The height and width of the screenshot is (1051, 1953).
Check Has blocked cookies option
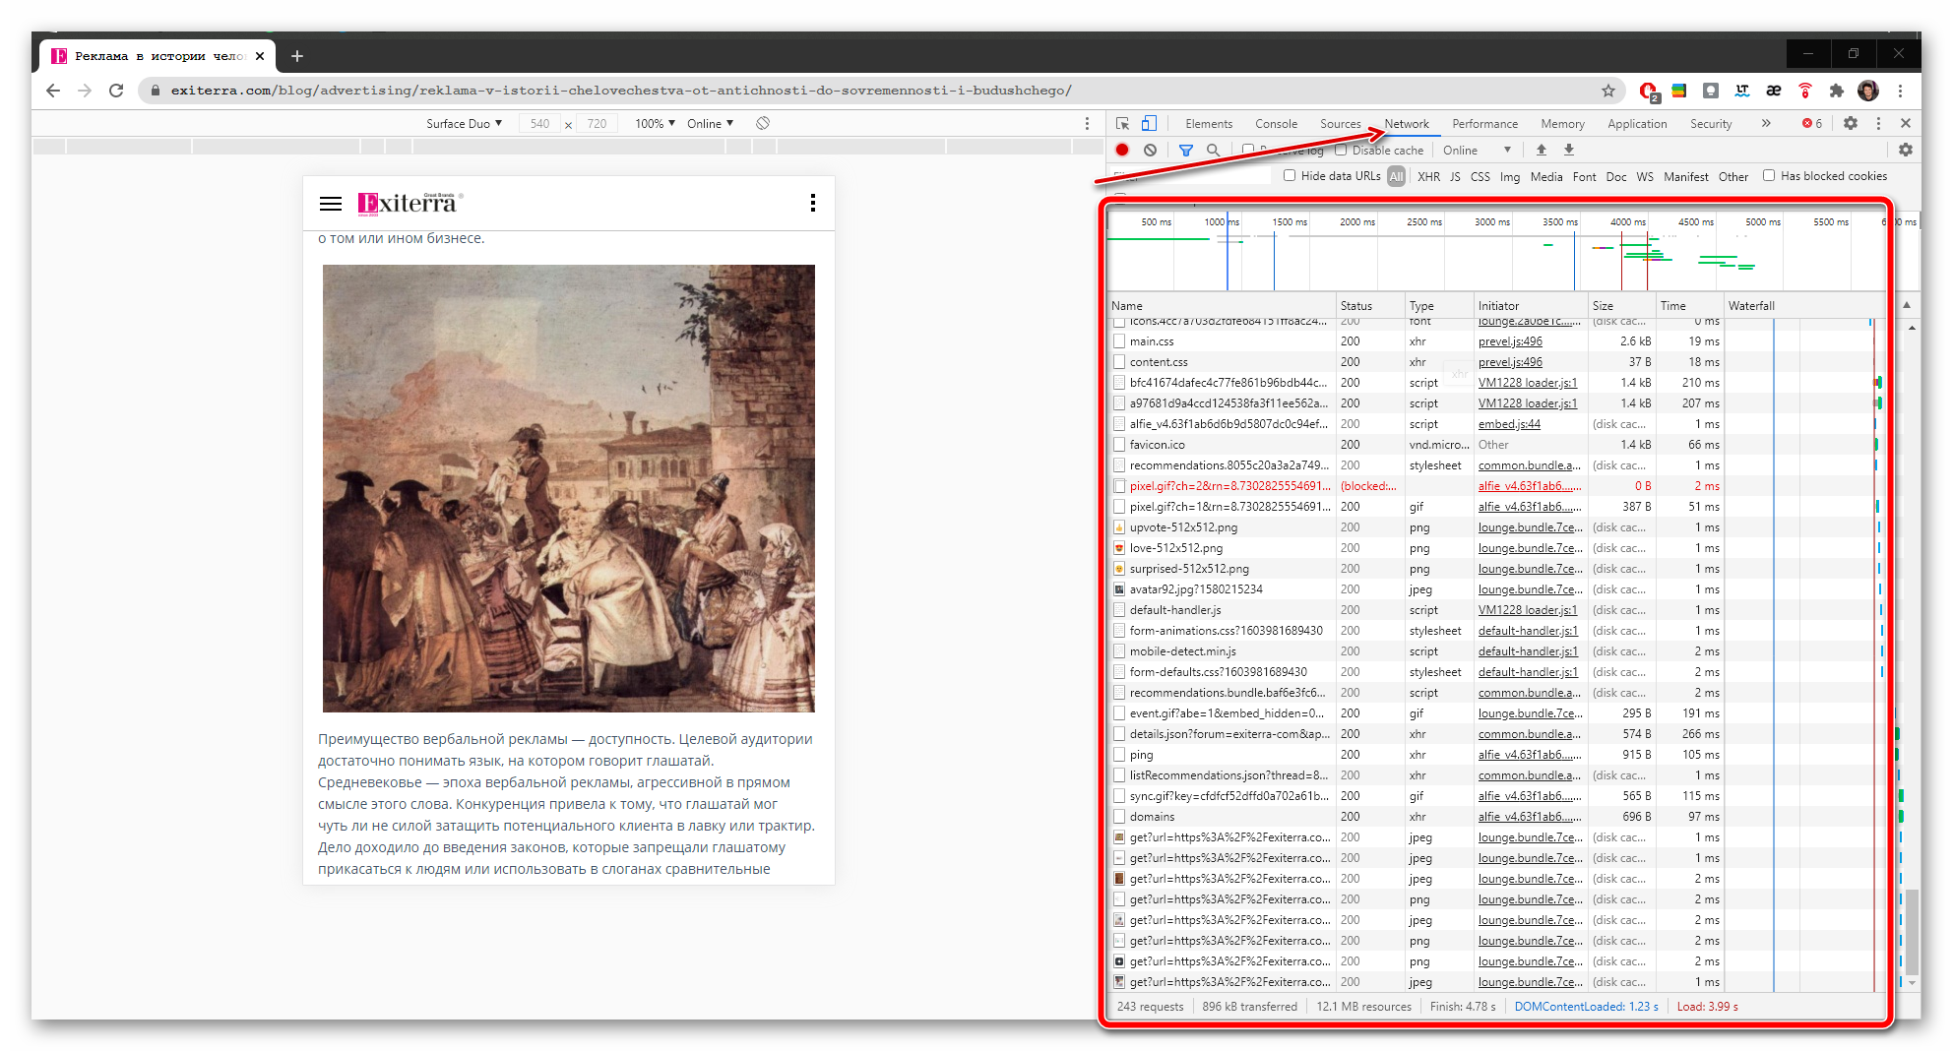click(x=1769, y=175)
